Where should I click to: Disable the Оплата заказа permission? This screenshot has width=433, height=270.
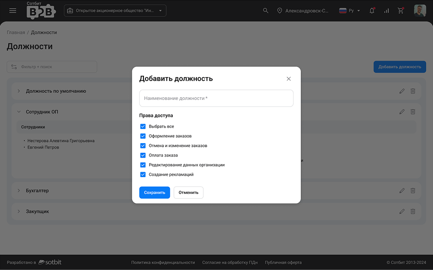coord(143,156)
